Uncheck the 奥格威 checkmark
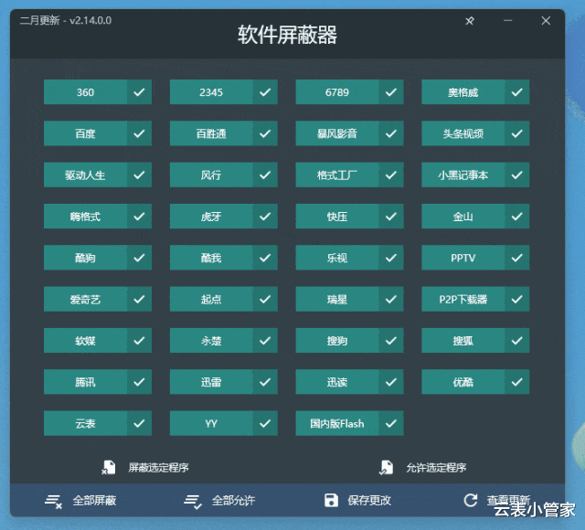Image resolution: width=585 pixels, height=530 pixels. pos(517,92)
